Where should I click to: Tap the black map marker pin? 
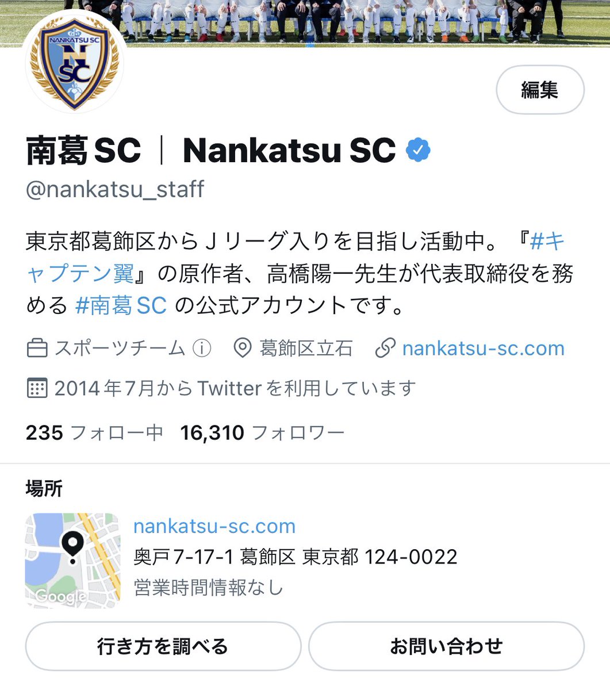coord(72,547)
